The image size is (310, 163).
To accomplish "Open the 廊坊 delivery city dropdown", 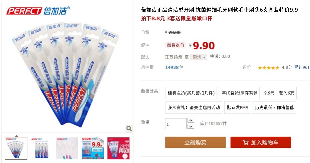I will (x=198, y=57).
